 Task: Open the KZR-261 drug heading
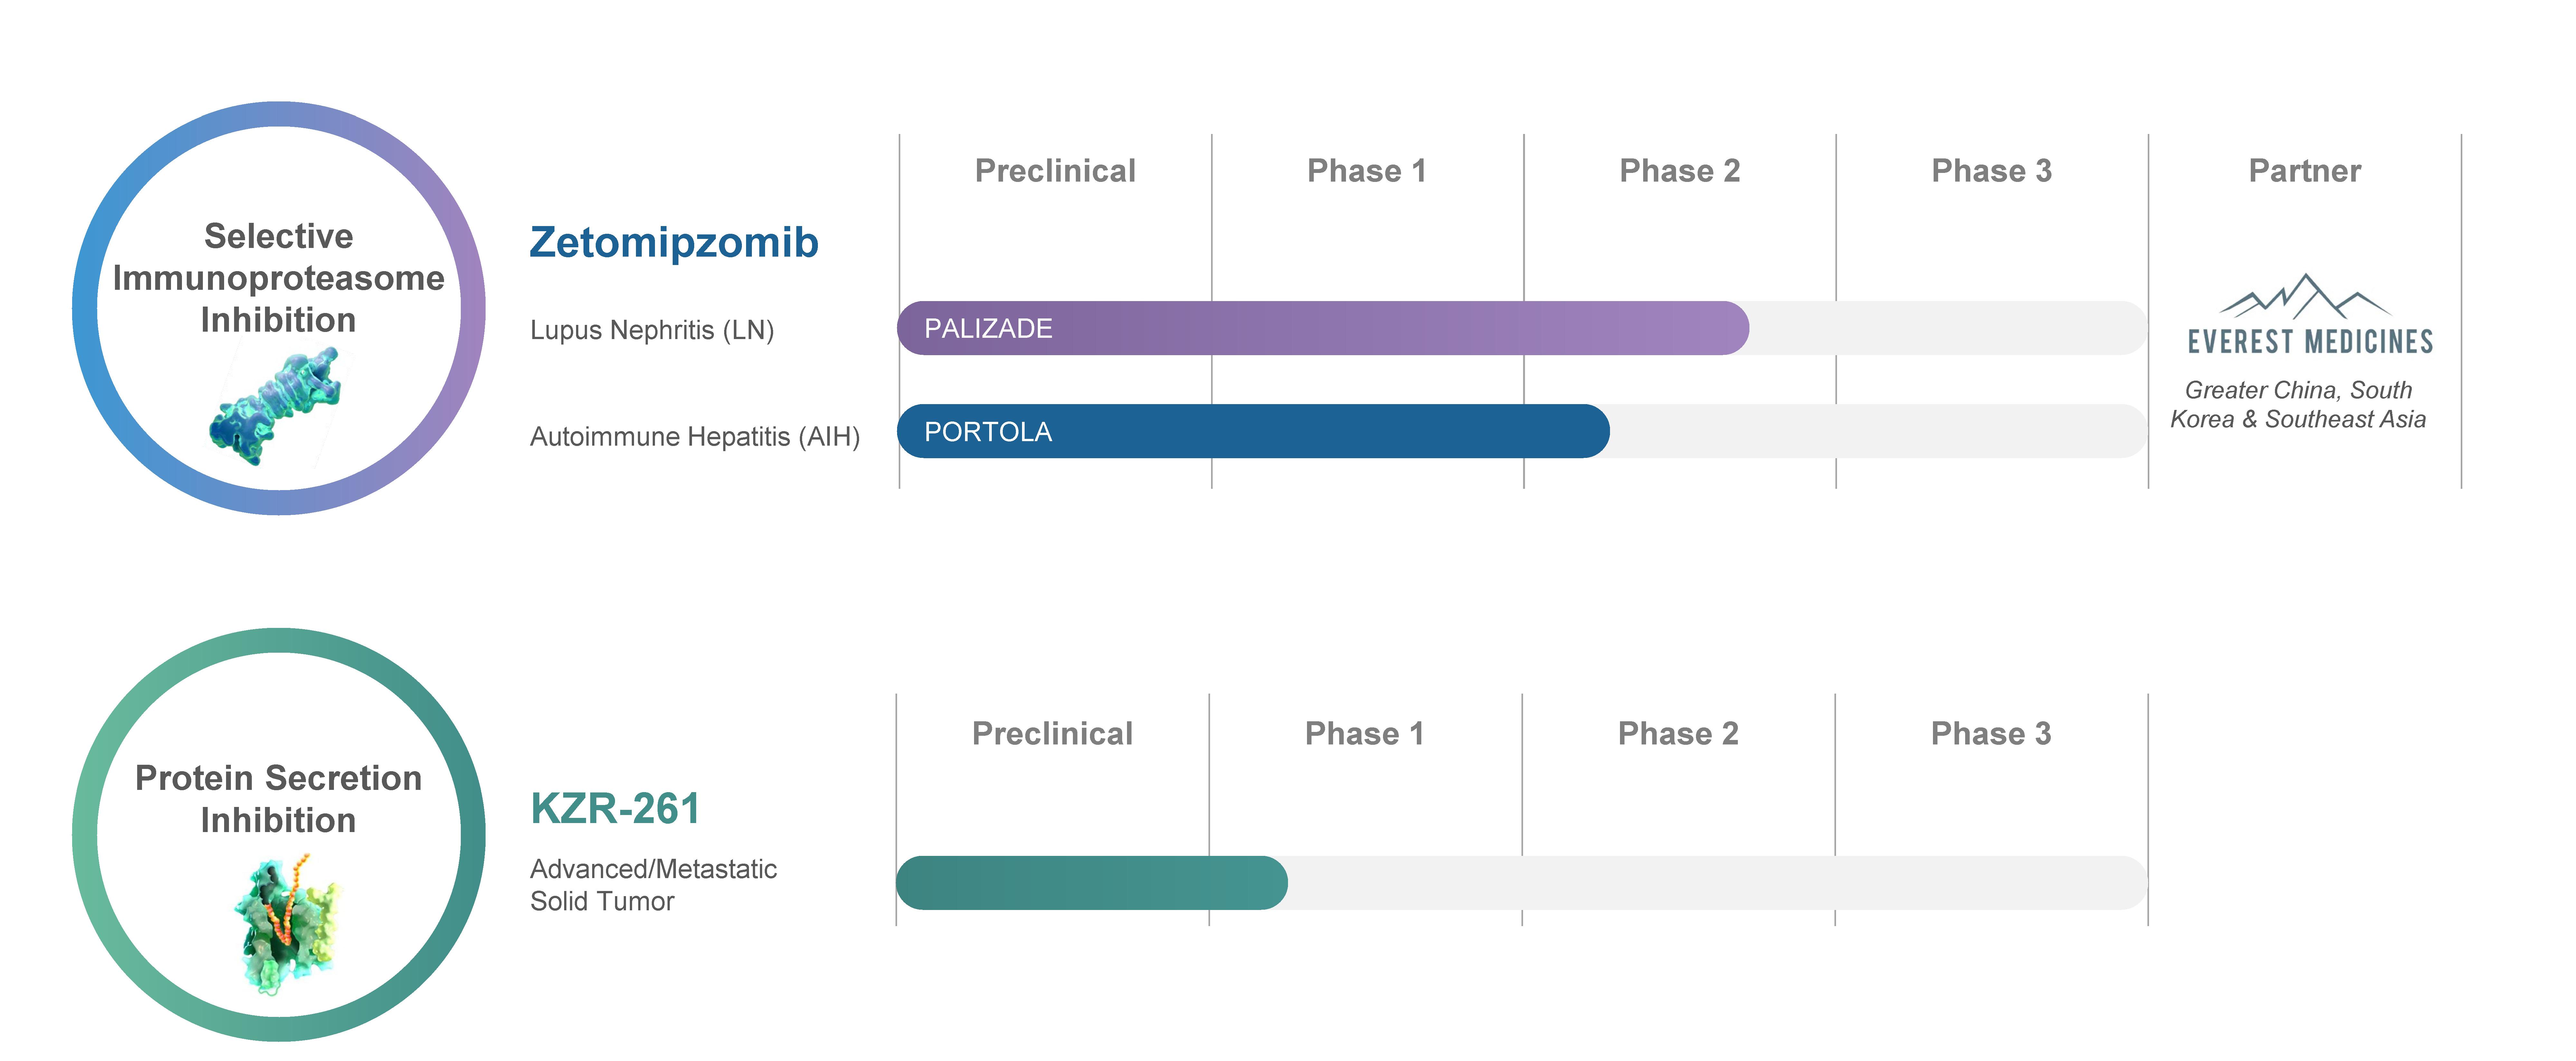click(x=615, y=808)
